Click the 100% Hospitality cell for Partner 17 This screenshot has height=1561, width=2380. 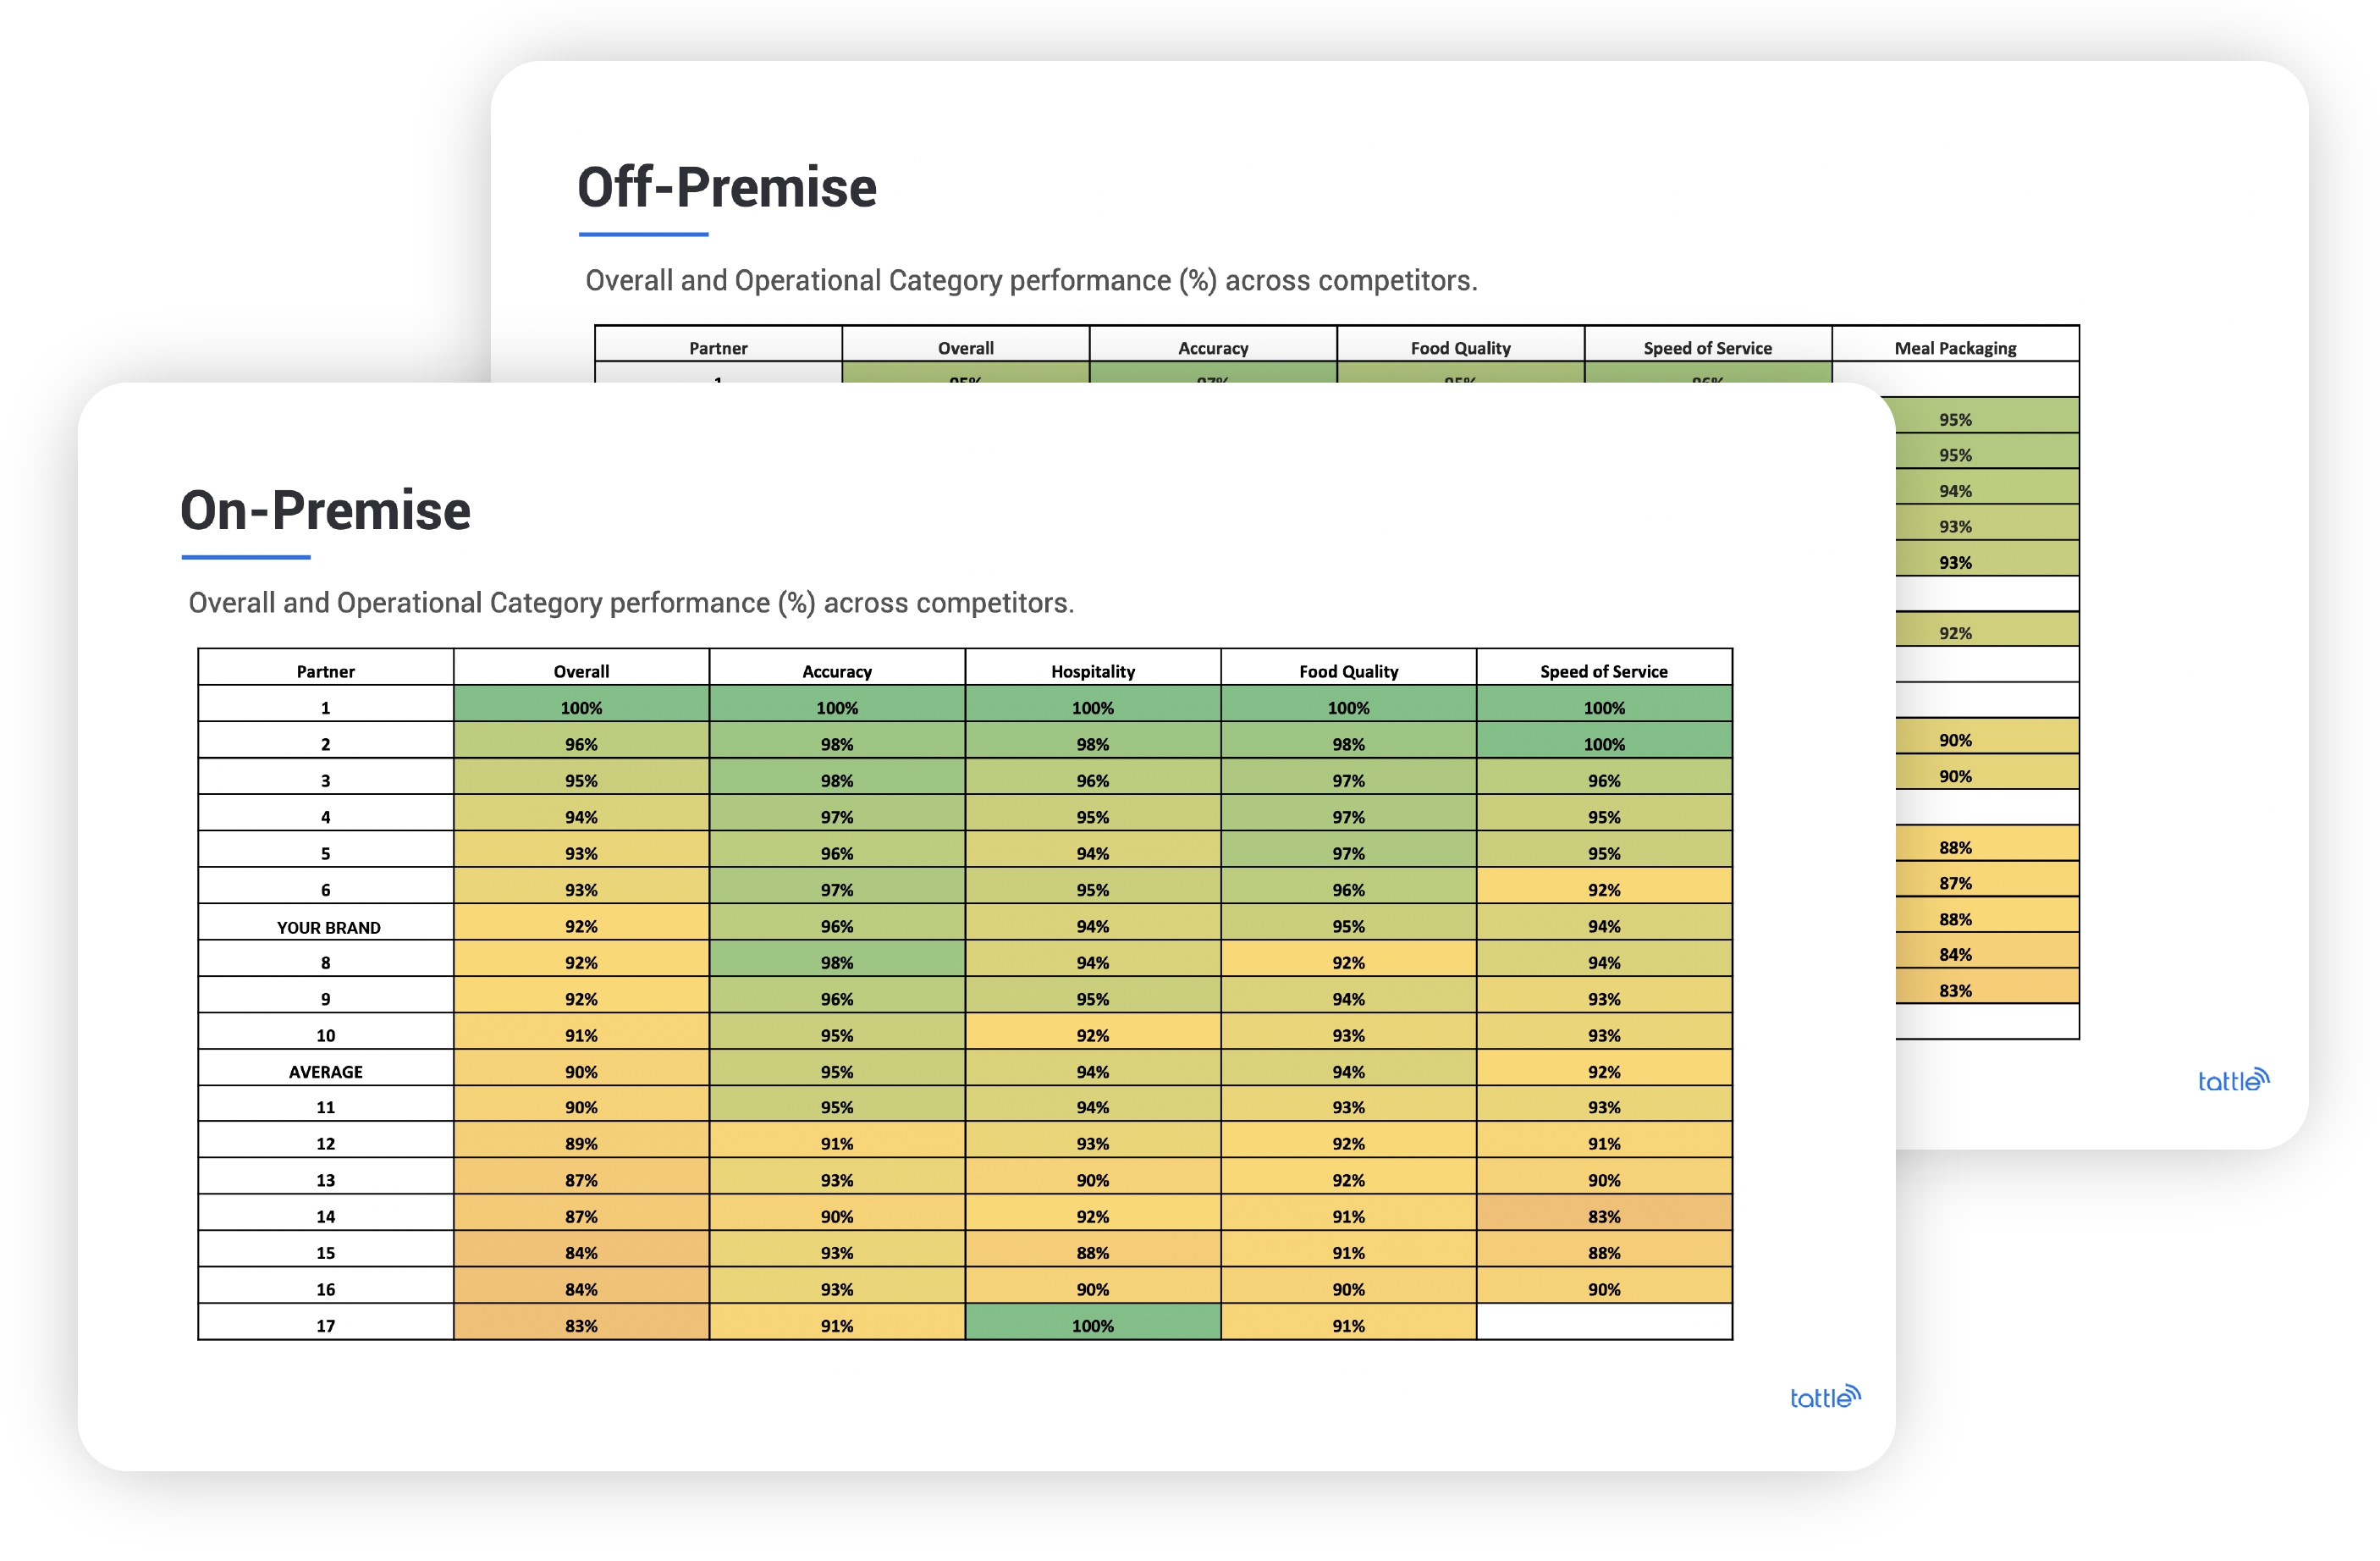point(1092,1324)
